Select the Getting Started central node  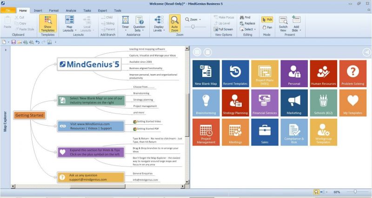[29, 115]
